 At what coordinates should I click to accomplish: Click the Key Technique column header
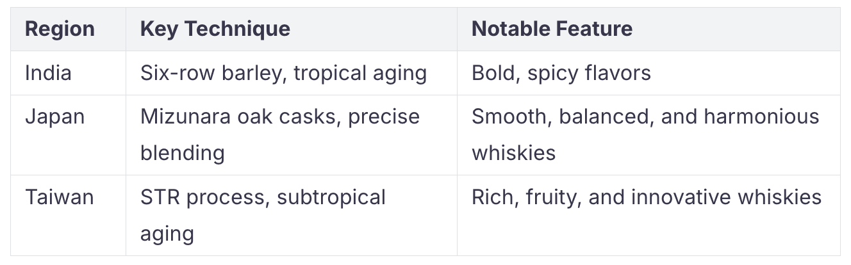pos(292,29)
